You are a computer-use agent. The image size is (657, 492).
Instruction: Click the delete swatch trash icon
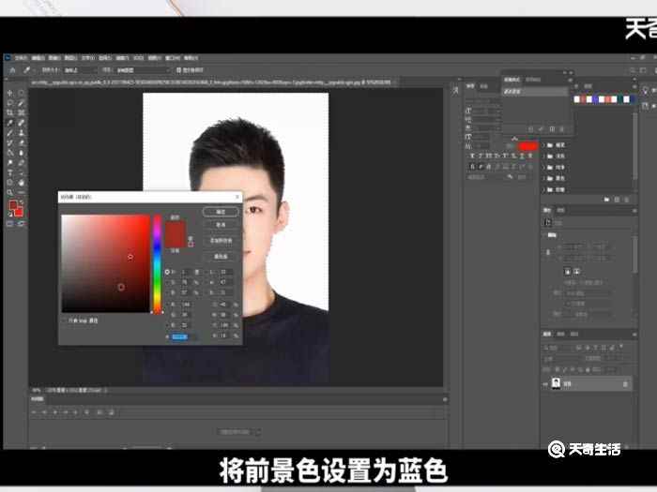[627, 200]
